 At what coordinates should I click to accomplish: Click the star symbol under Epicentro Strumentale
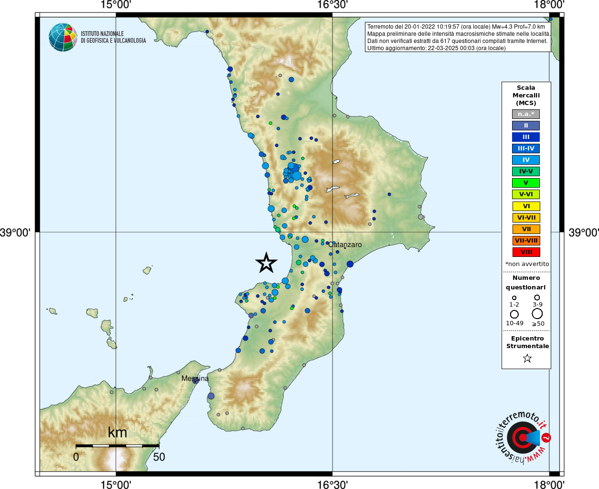pyautogui.click(x=527, y=358)
